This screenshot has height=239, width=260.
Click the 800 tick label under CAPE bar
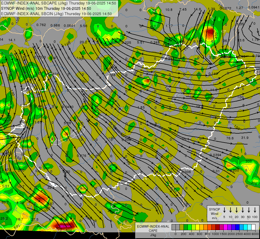(x=207, y=234)
